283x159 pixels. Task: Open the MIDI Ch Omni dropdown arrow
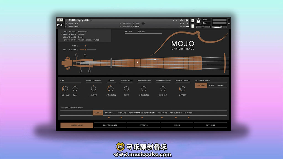tap(120, 26)
